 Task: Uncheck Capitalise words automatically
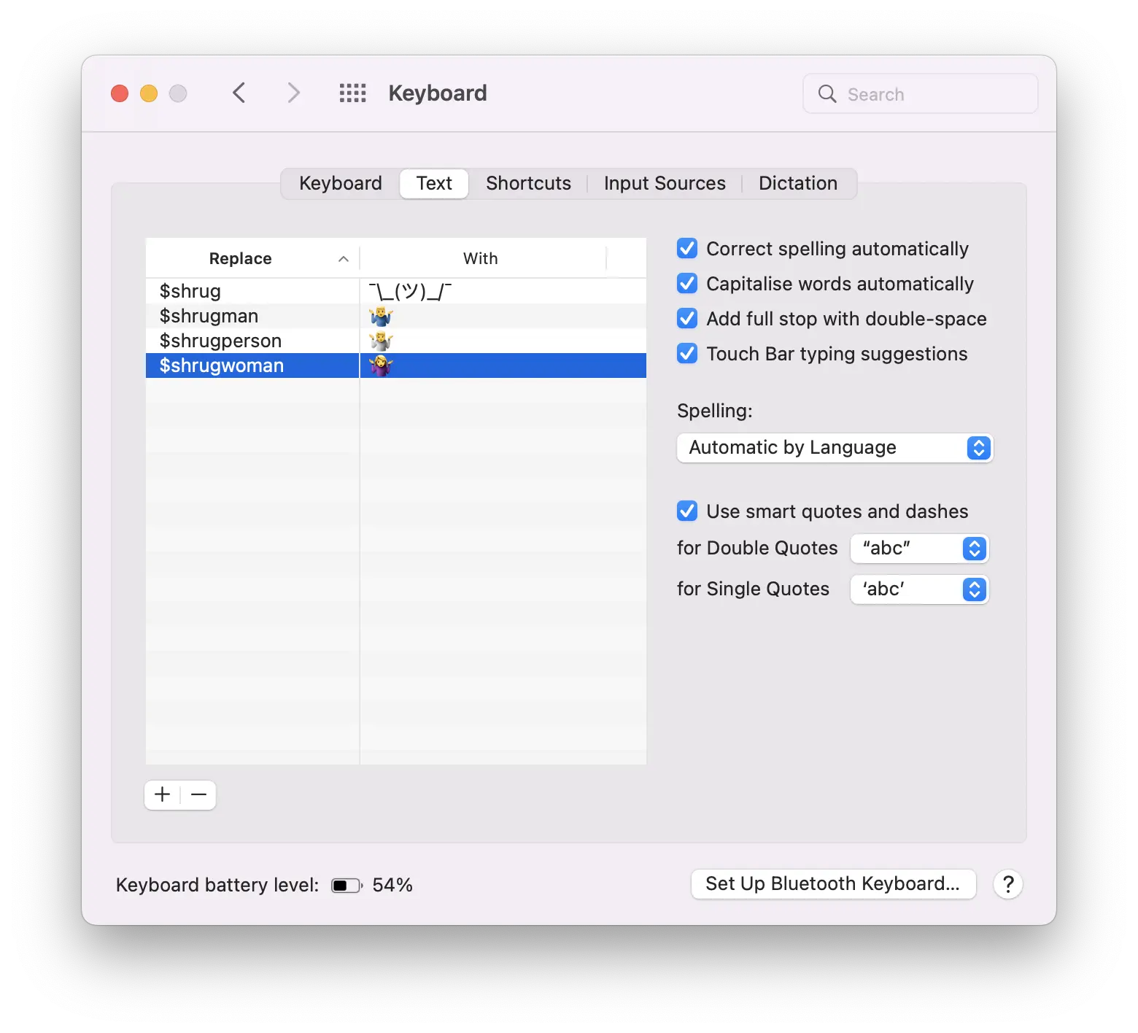tap(686, 283)
